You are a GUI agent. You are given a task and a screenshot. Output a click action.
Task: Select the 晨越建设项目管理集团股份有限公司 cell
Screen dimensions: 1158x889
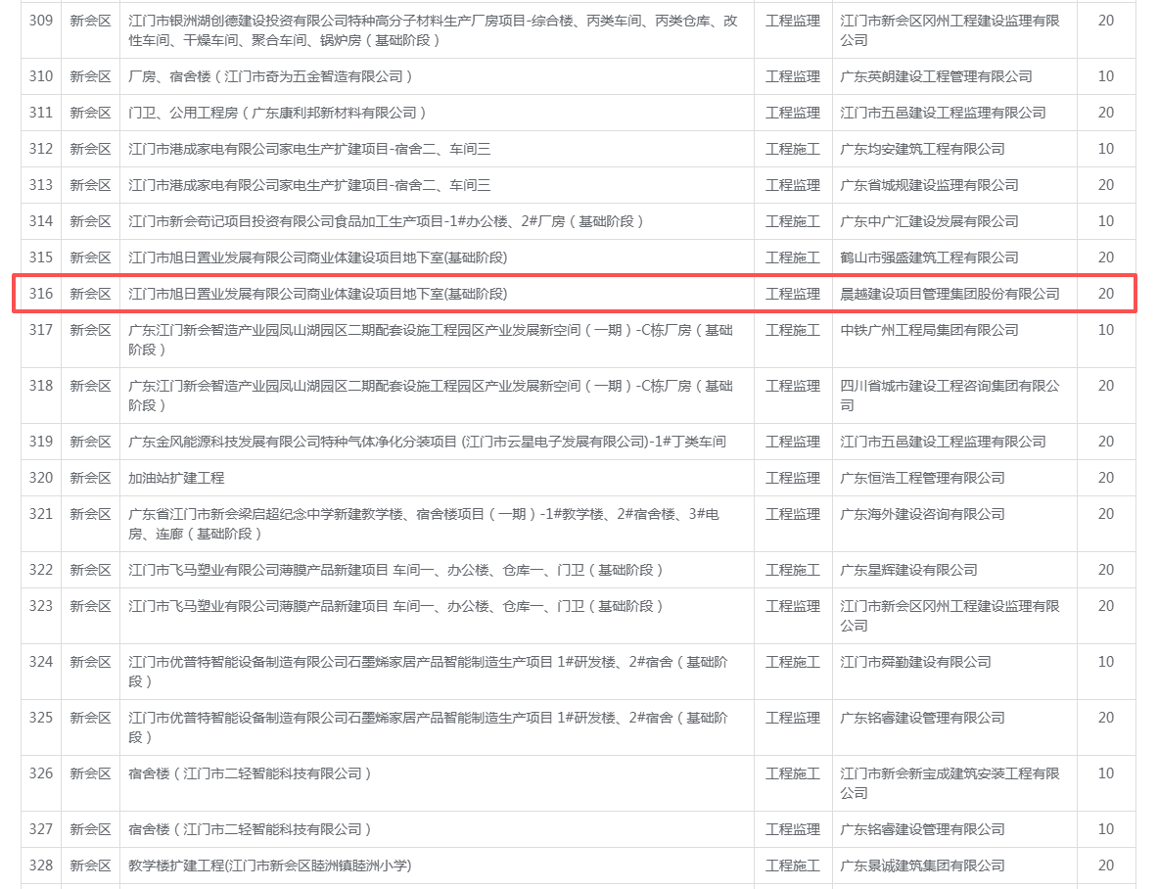tap(950, 294)
